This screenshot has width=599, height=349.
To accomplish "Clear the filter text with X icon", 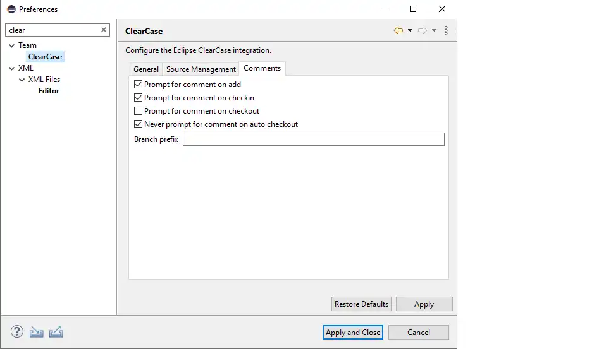I will tap(104, 30).
